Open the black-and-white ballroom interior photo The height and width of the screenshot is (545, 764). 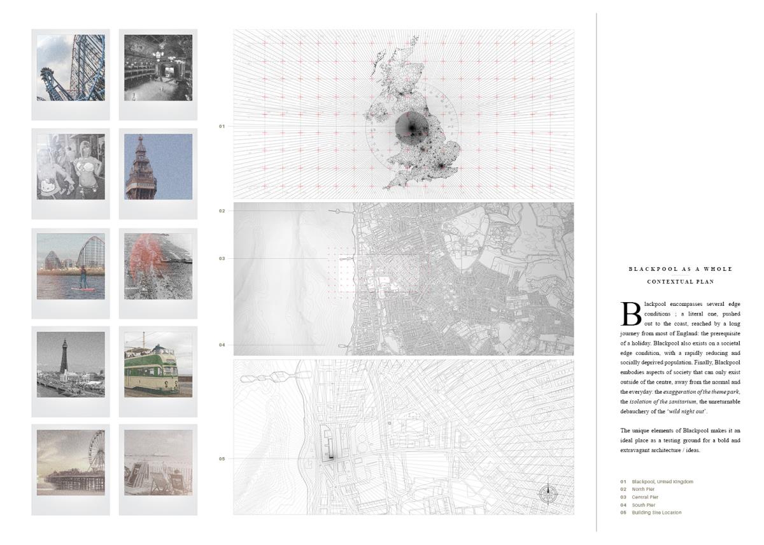tap(158, 68)
